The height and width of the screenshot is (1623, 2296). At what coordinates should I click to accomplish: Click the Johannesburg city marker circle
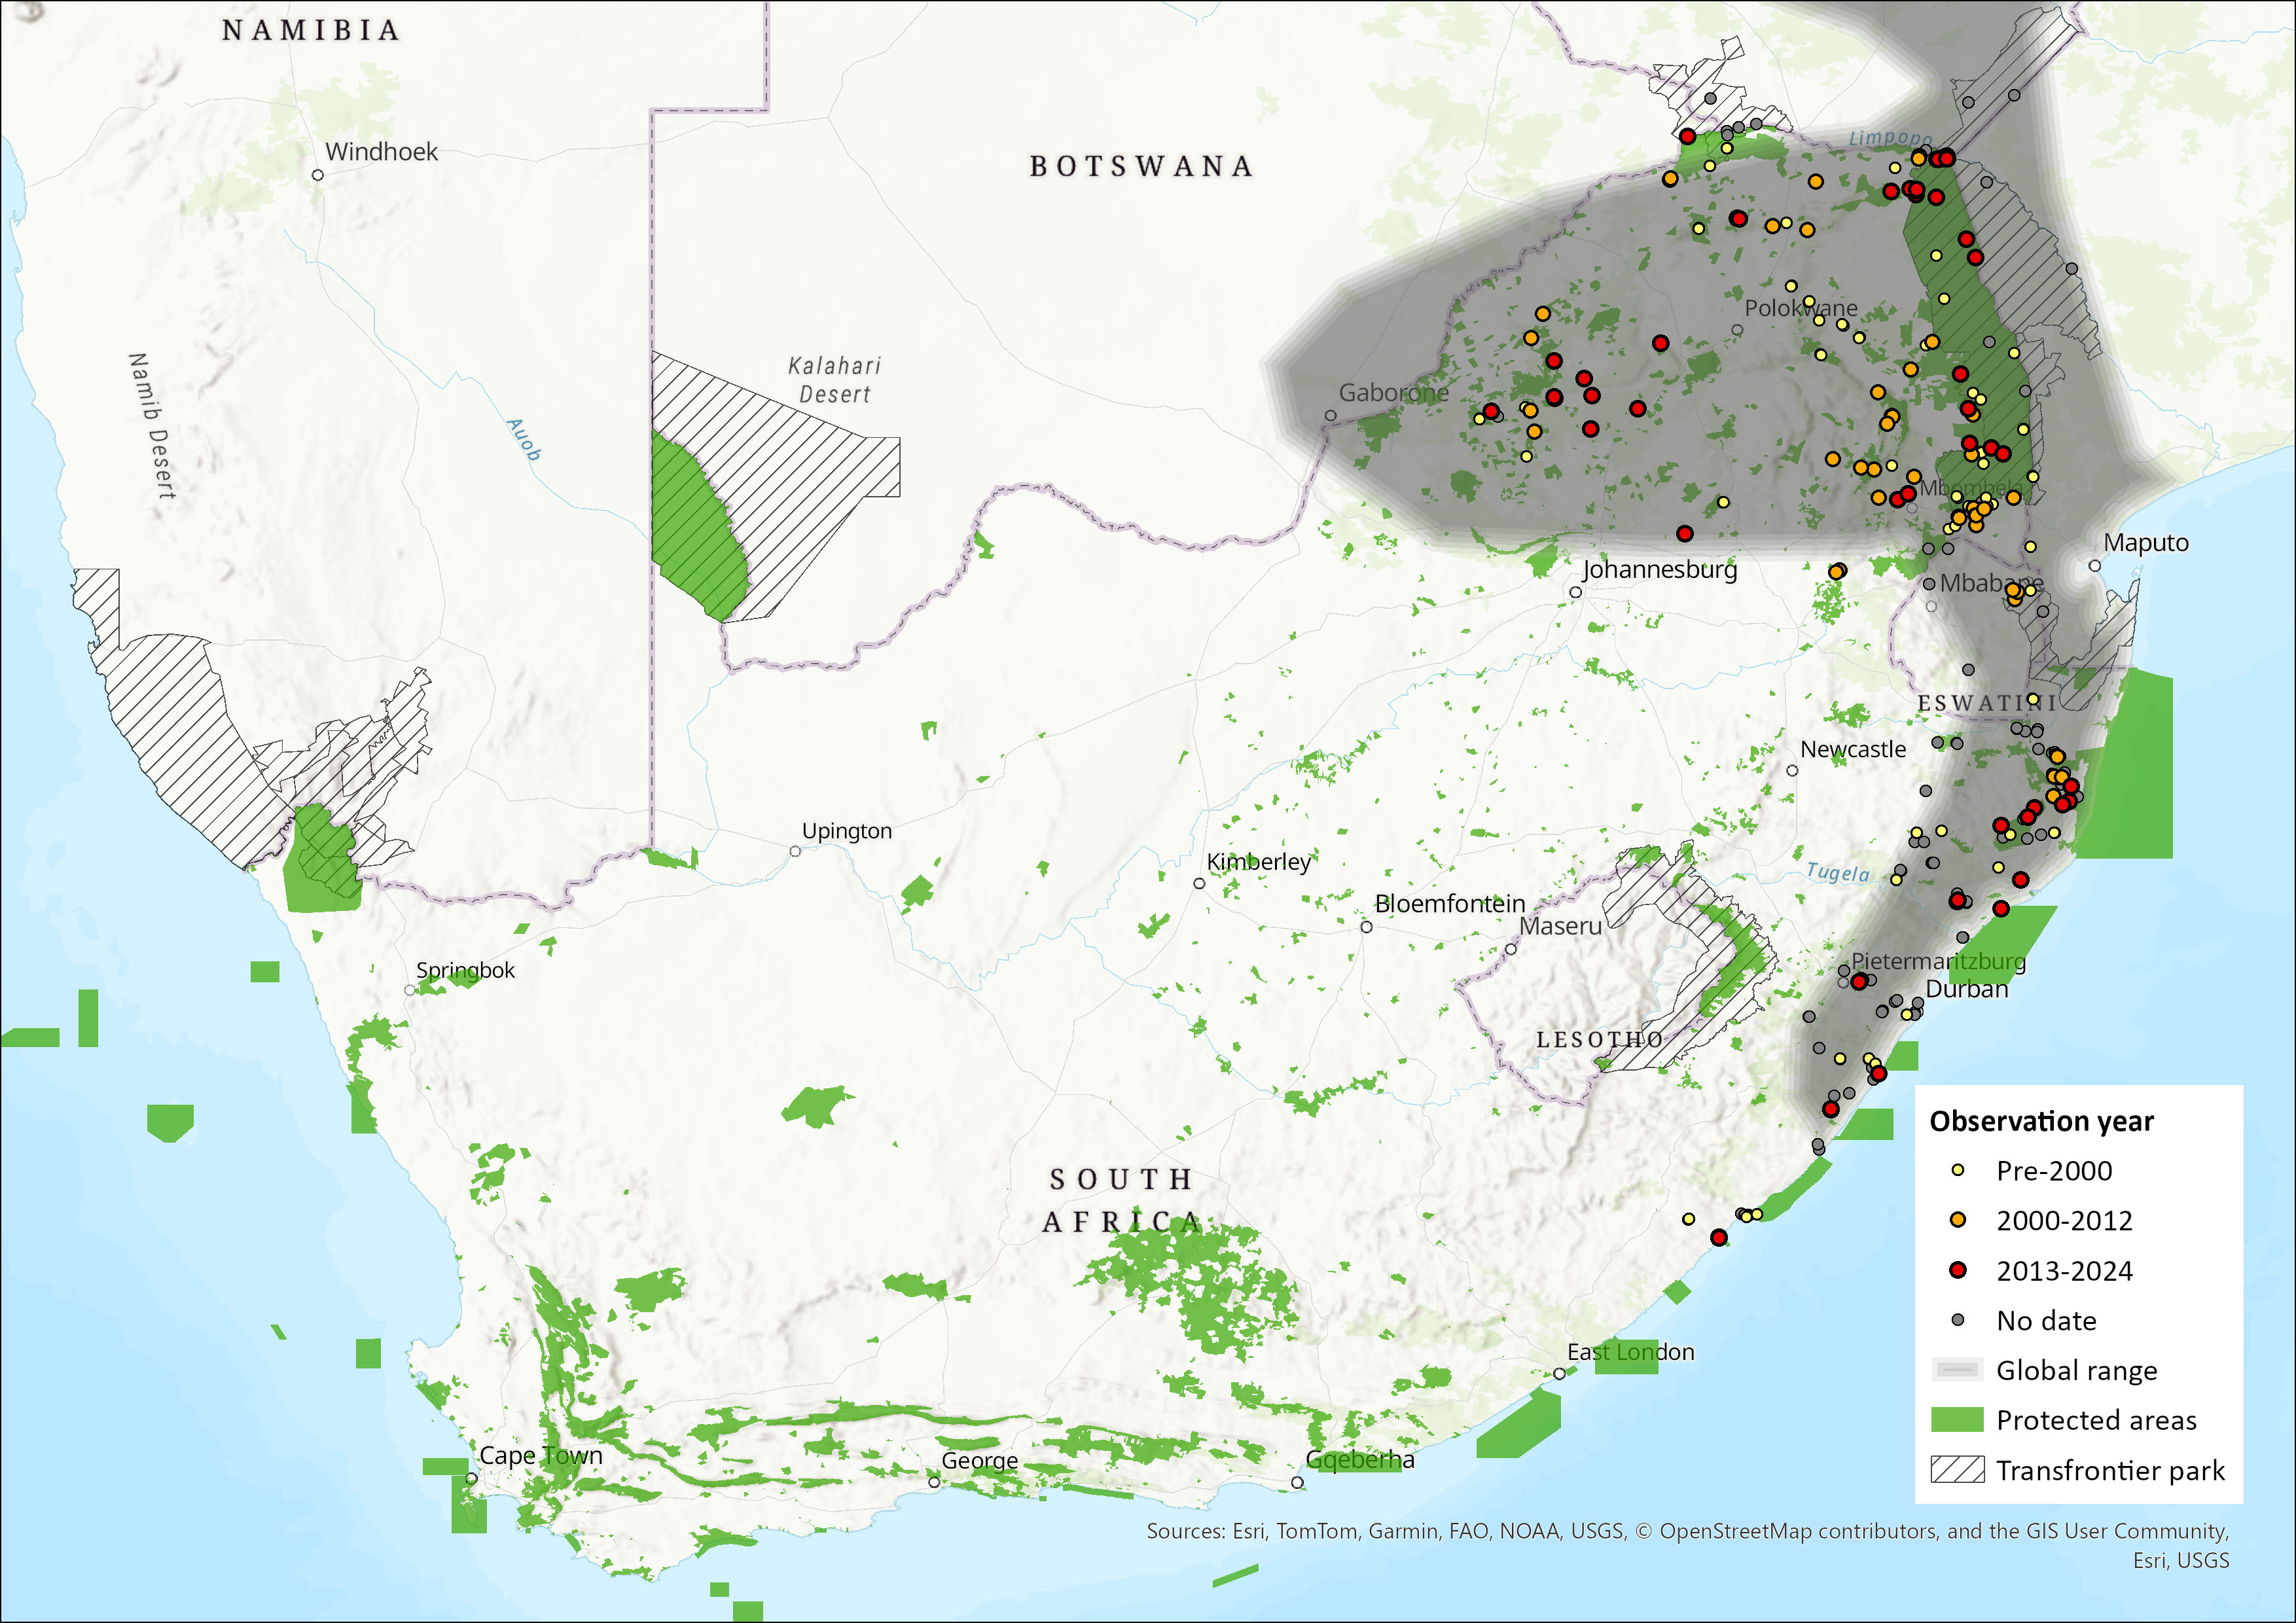1575,592
